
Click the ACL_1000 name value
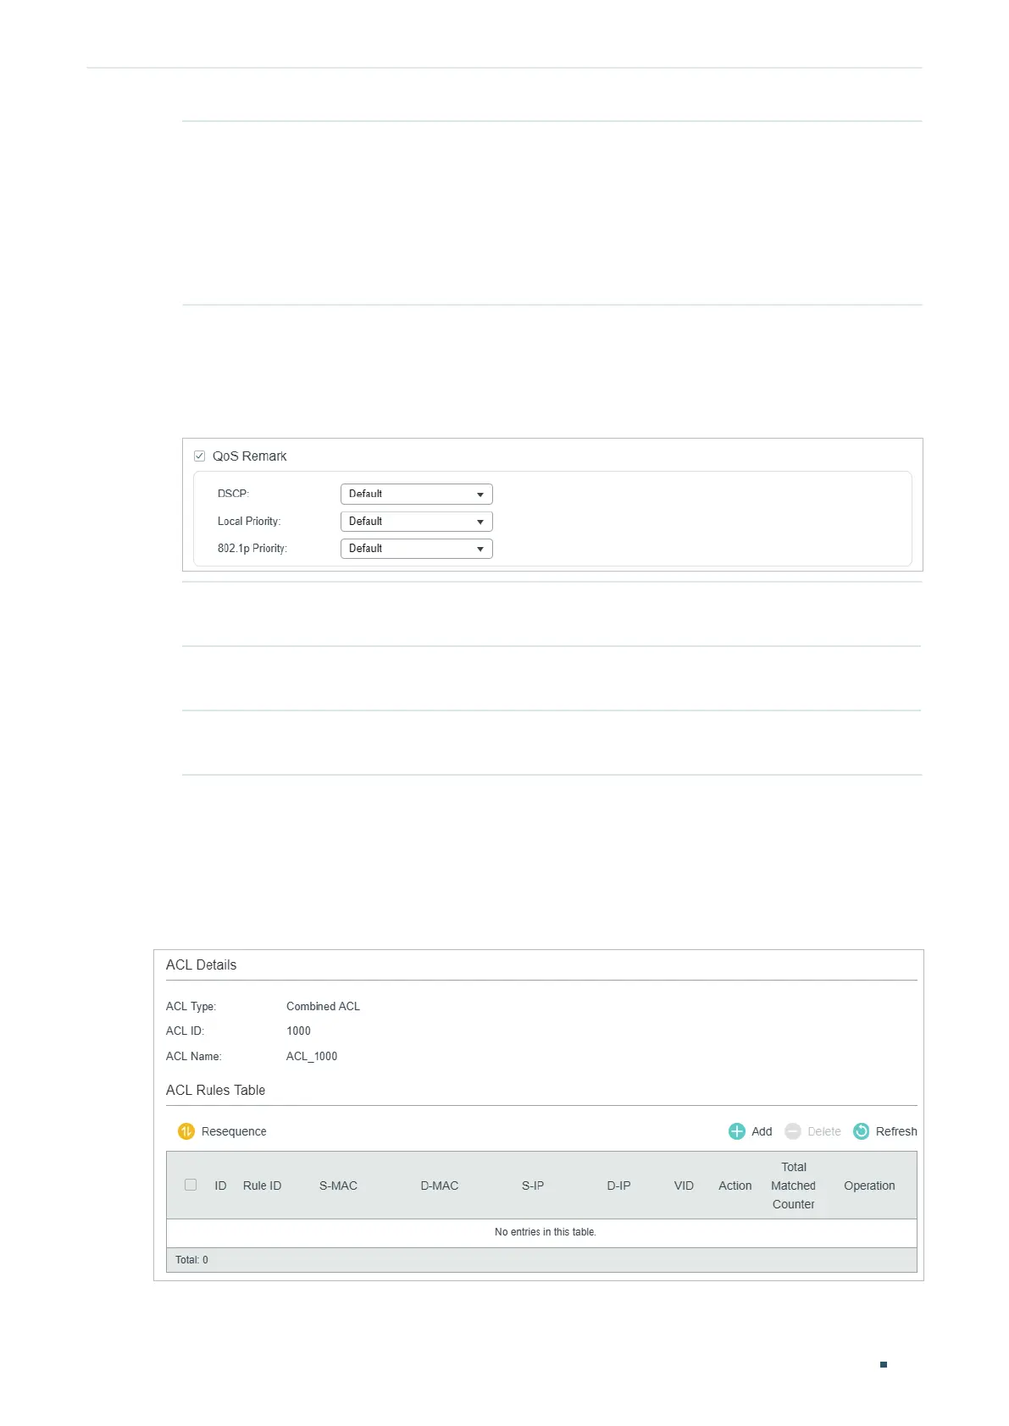coord(312,1056)
